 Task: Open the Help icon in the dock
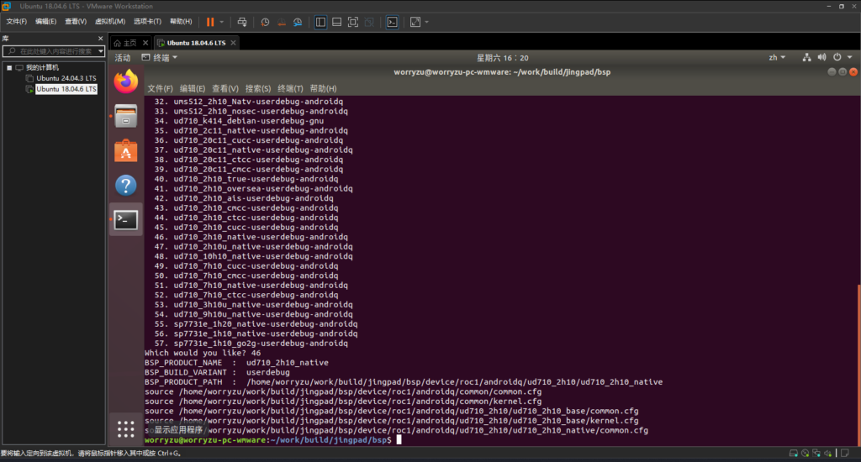pyautogui.click(x=125, y=185)
